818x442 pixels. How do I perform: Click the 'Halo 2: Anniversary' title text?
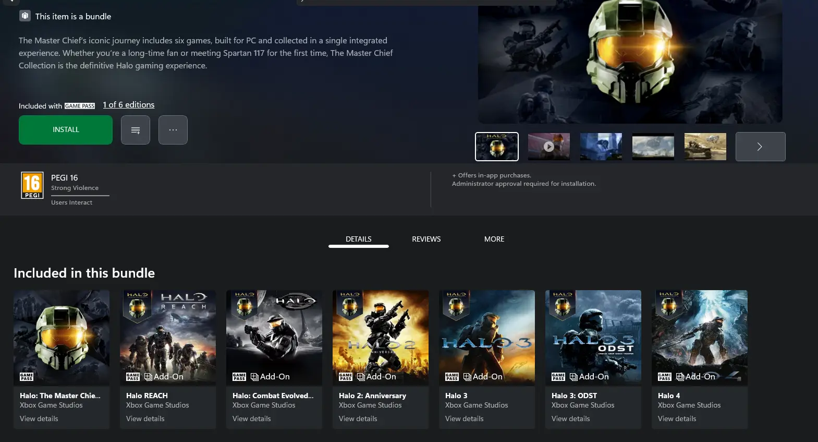point(372,396)
